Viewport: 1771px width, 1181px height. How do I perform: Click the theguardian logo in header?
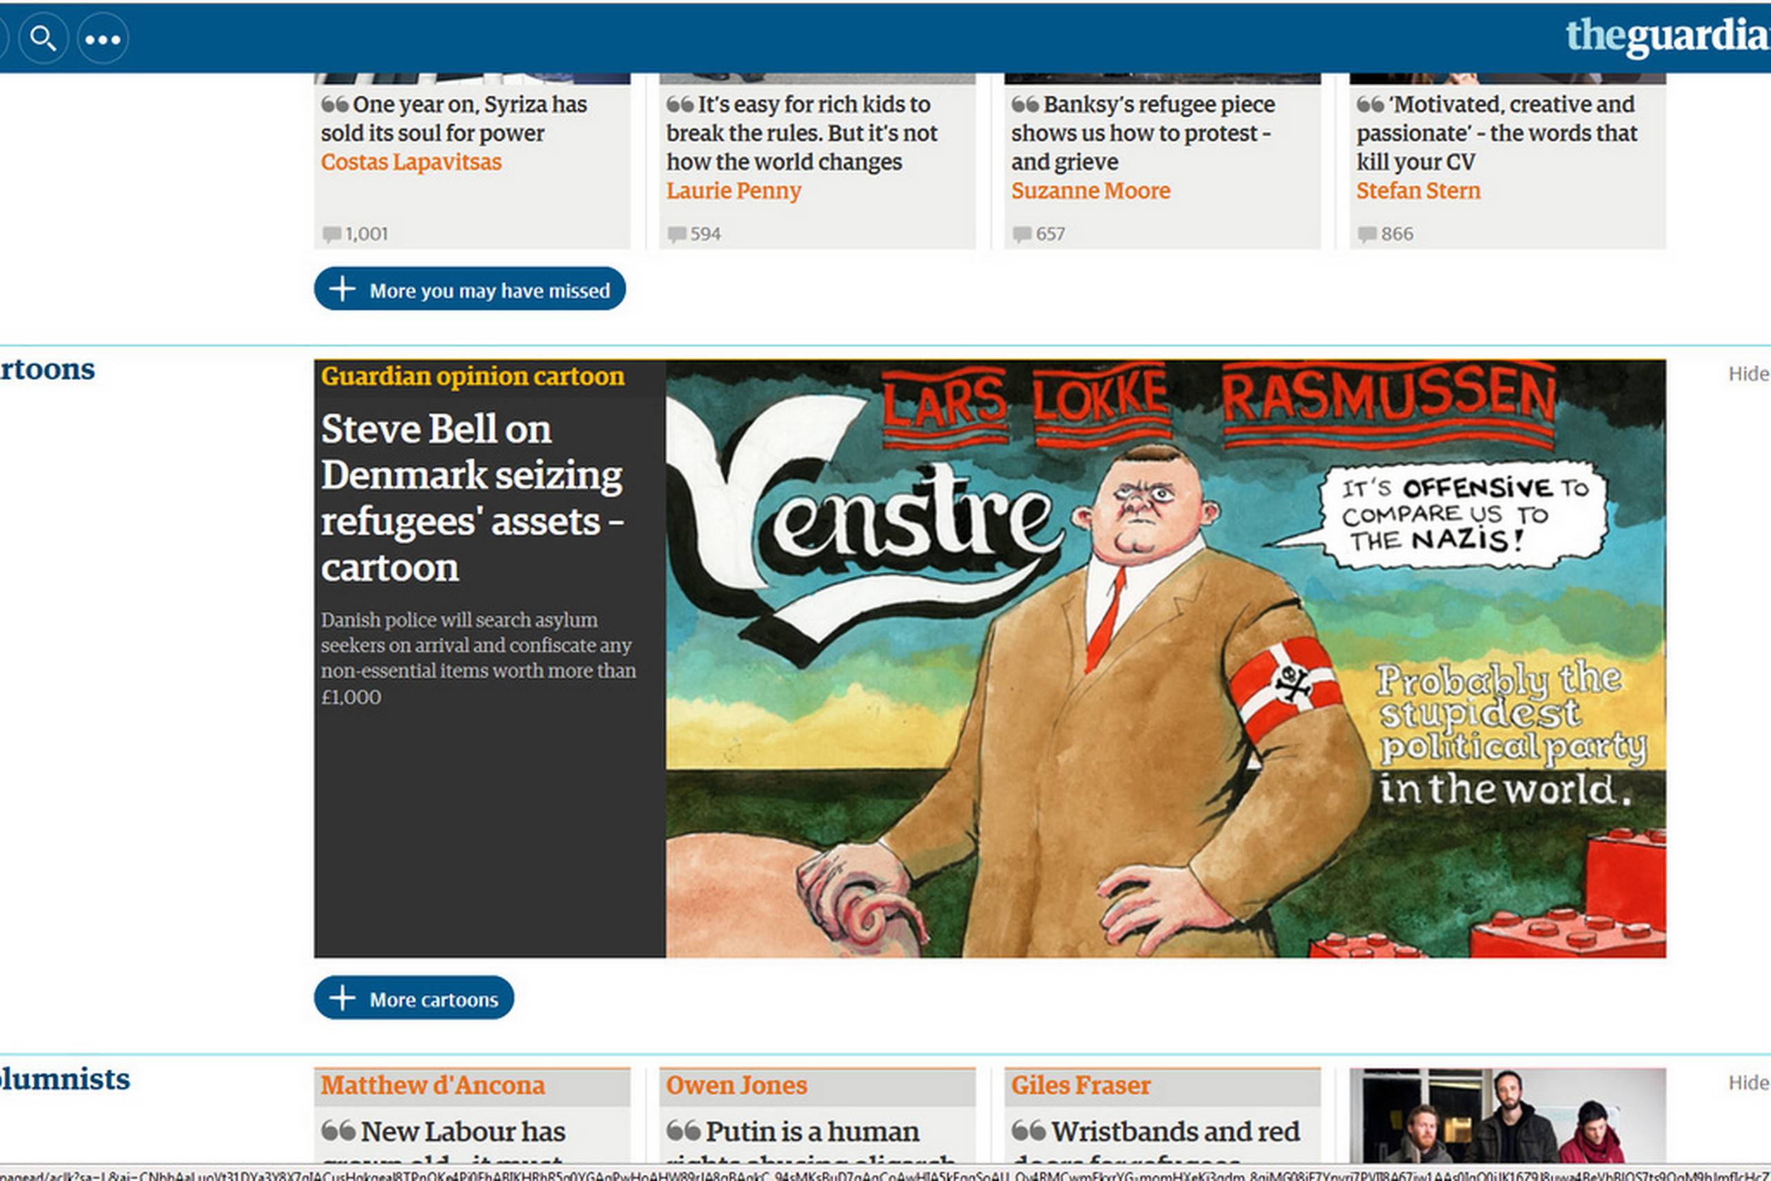(x=1667, y=36)
